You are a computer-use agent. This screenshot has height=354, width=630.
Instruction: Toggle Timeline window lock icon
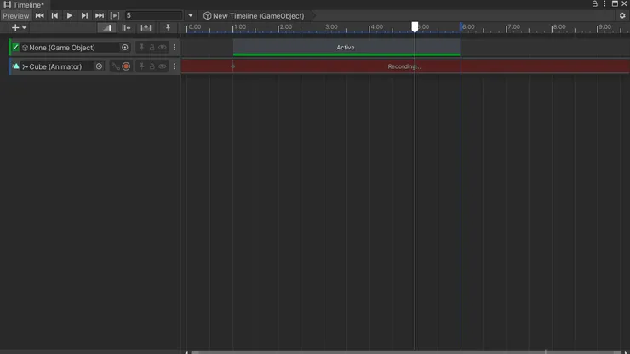click(x=594, y=3)
